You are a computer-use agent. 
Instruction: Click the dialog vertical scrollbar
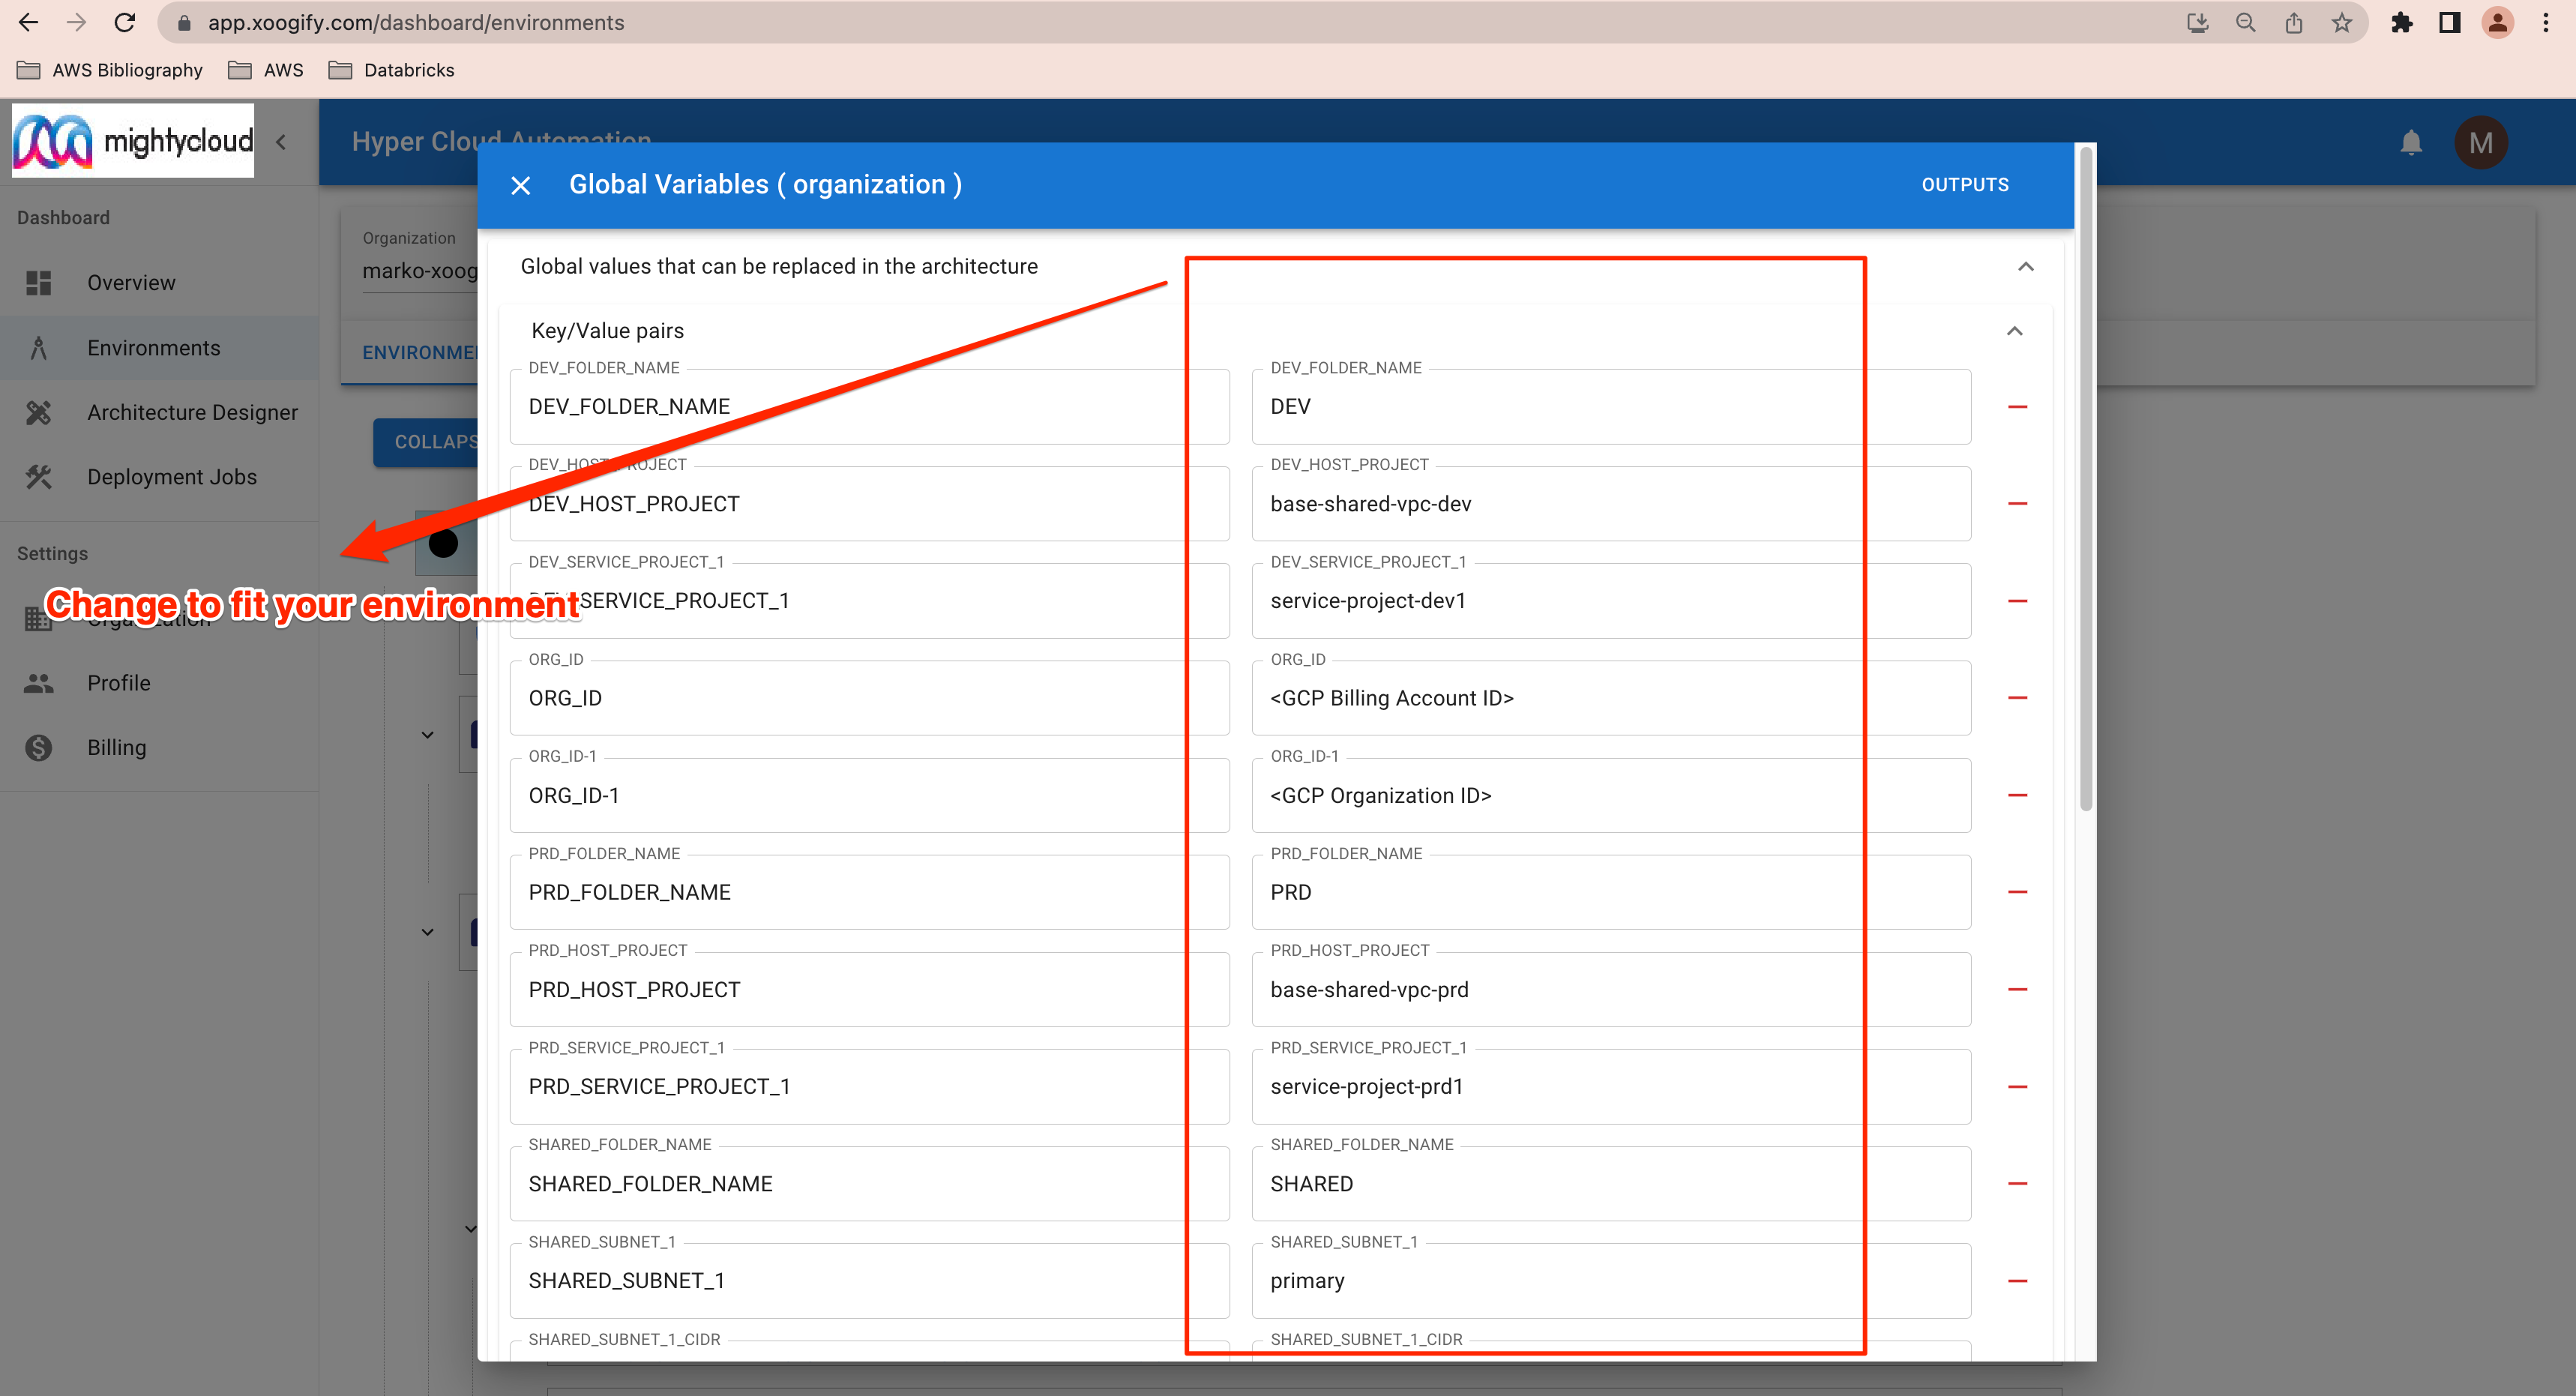tap(2085, 480)
